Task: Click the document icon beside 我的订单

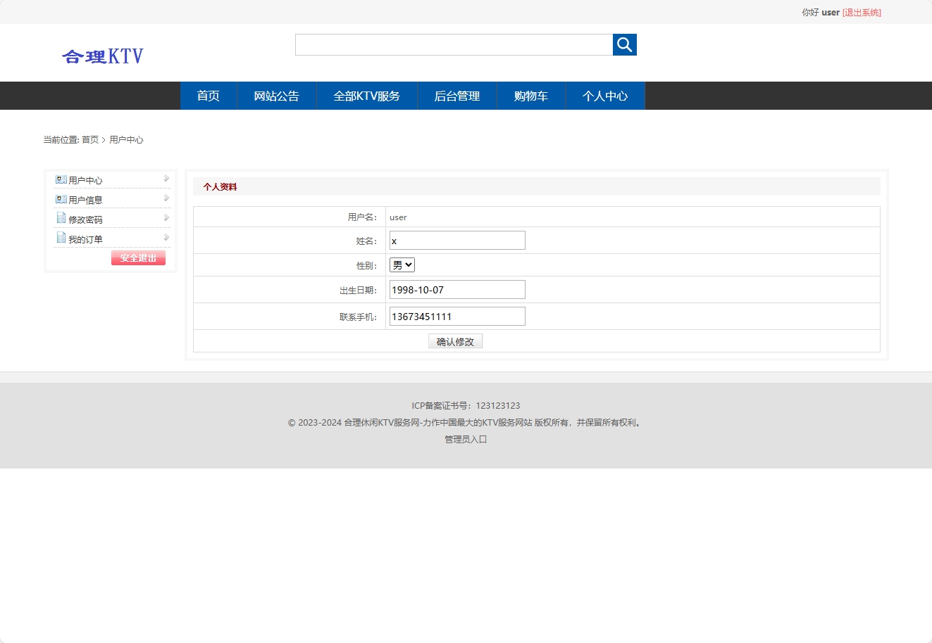Action: click(x=60, y=238)
